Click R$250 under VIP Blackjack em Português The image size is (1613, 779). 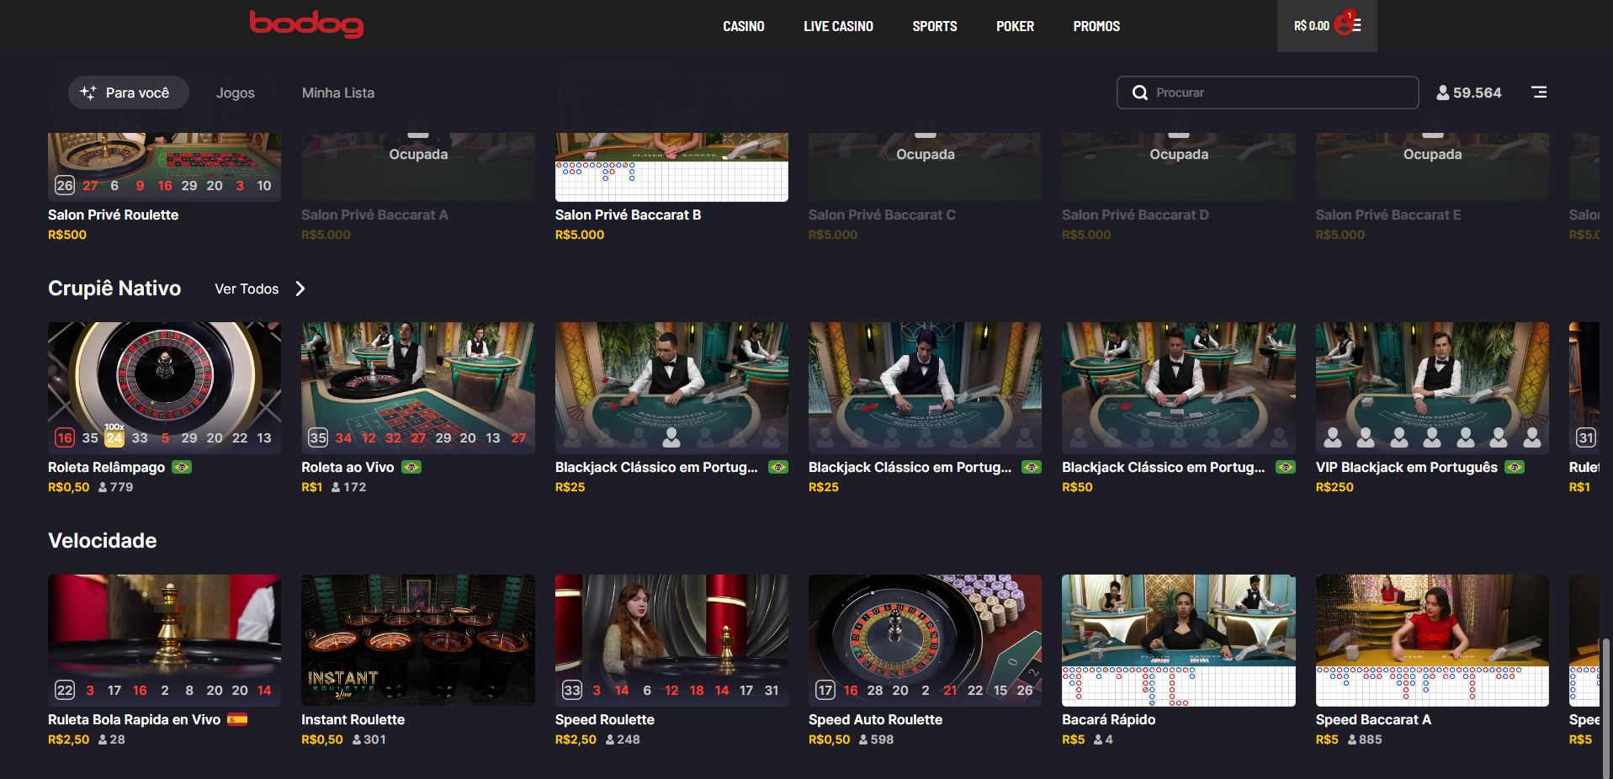tap(1334, 487)
